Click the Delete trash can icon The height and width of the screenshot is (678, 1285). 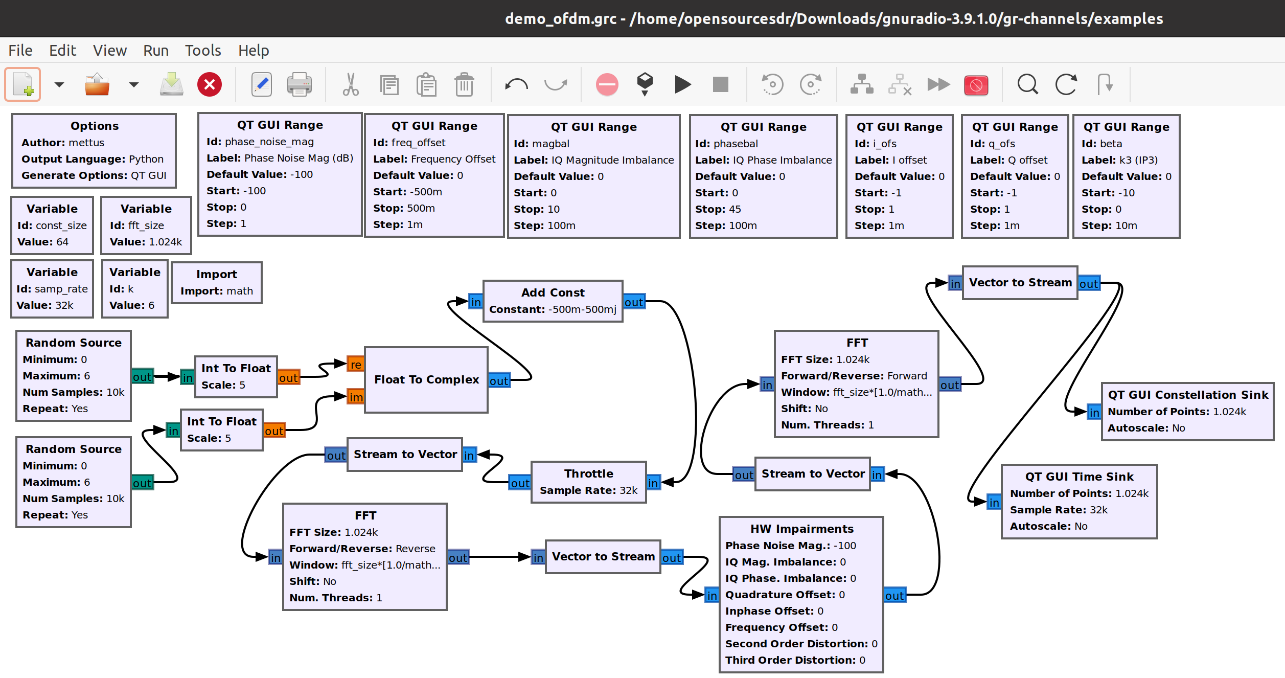(x=464, y=84)
